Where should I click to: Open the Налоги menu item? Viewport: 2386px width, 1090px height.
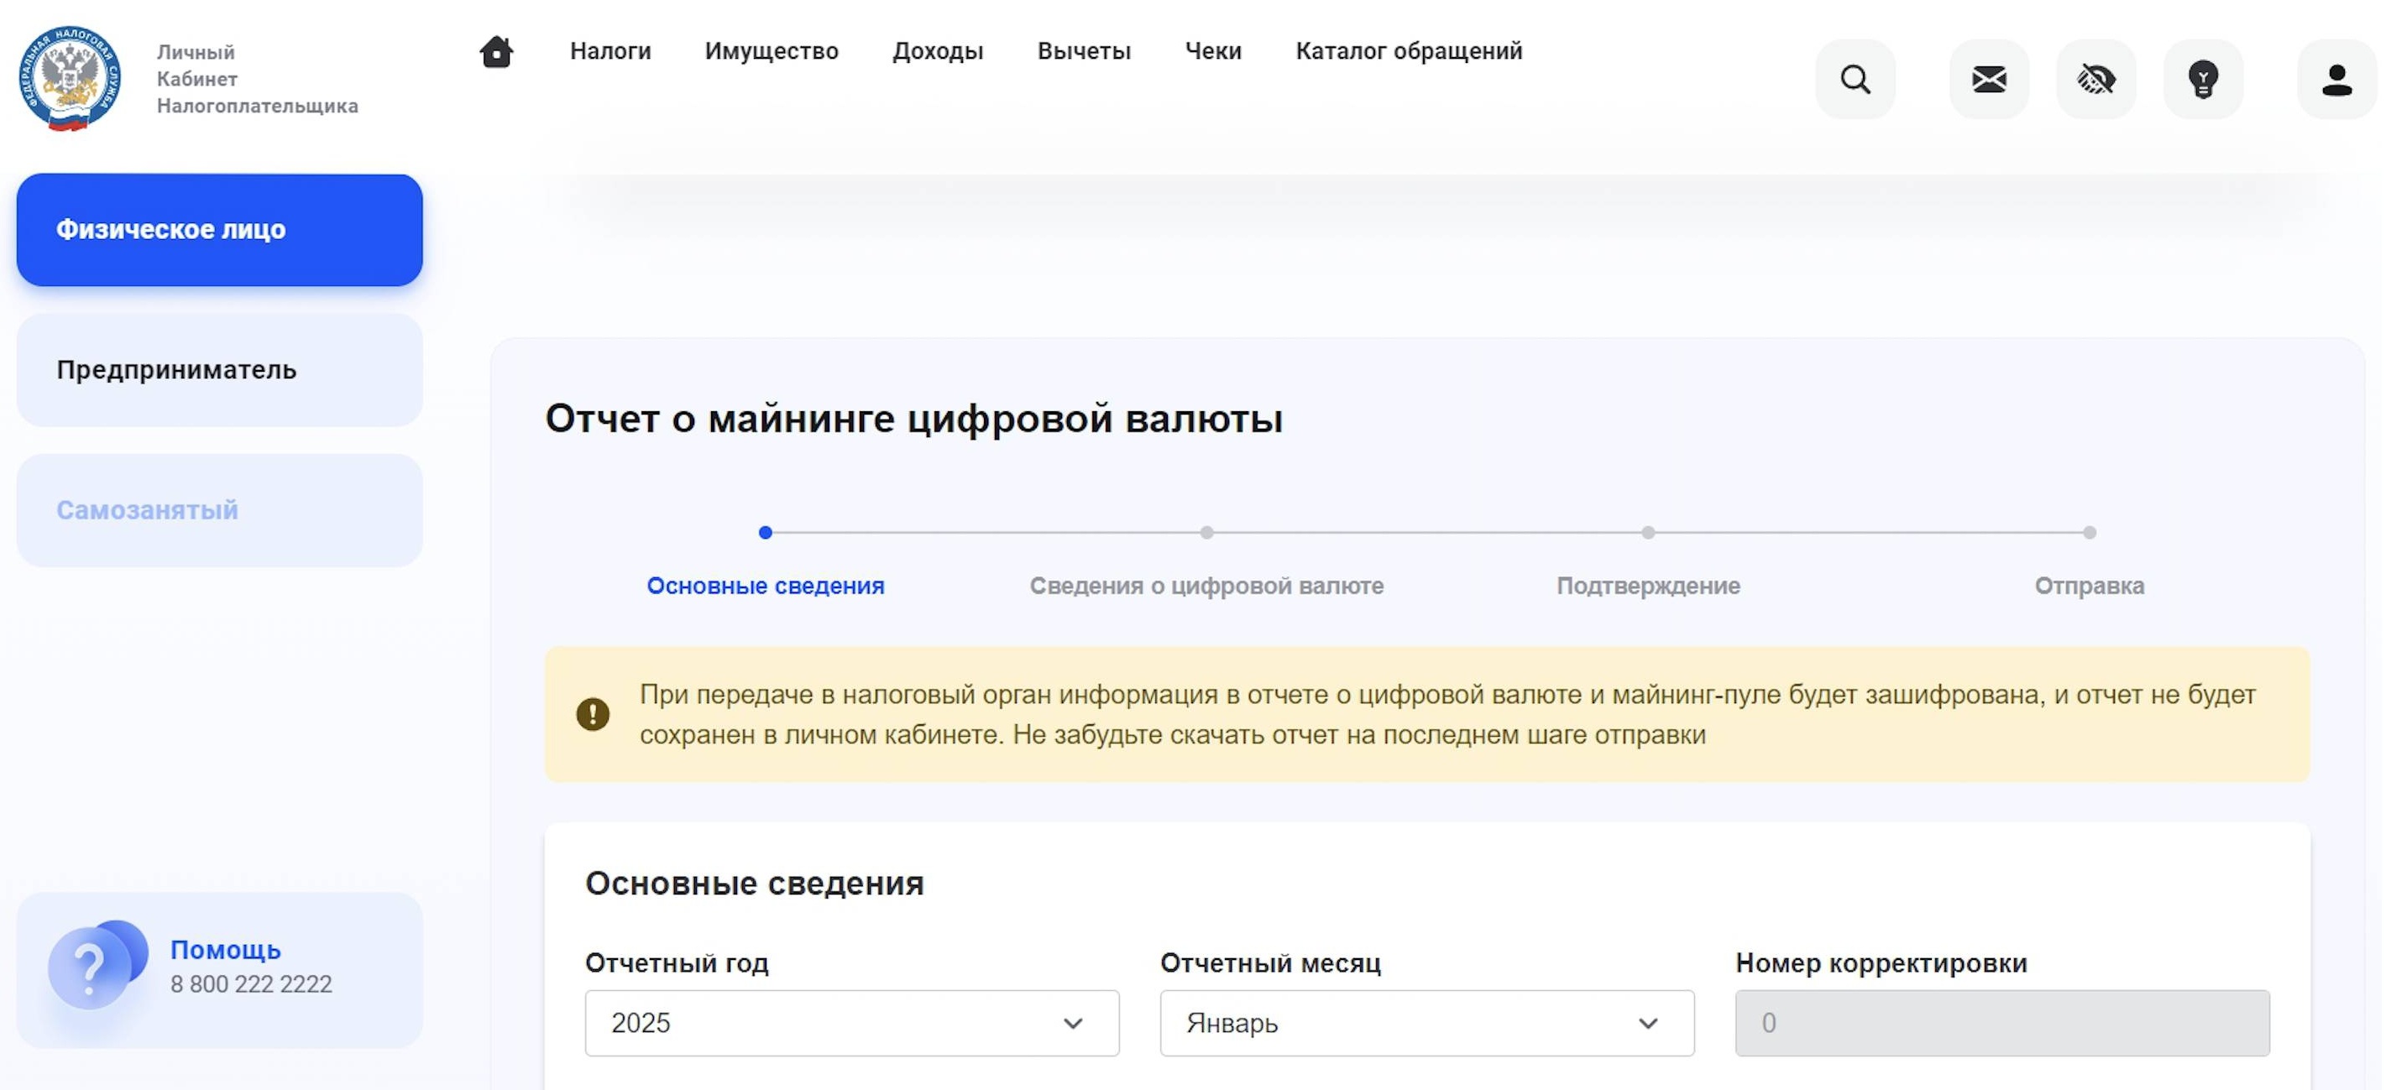pos(610,51)
